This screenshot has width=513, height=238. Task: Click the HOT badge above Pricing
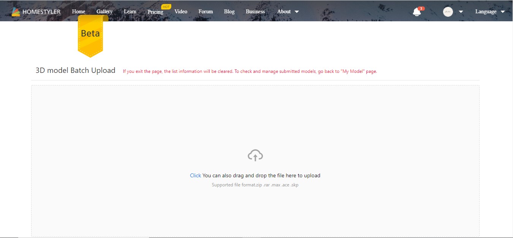(x=166, y=6)
